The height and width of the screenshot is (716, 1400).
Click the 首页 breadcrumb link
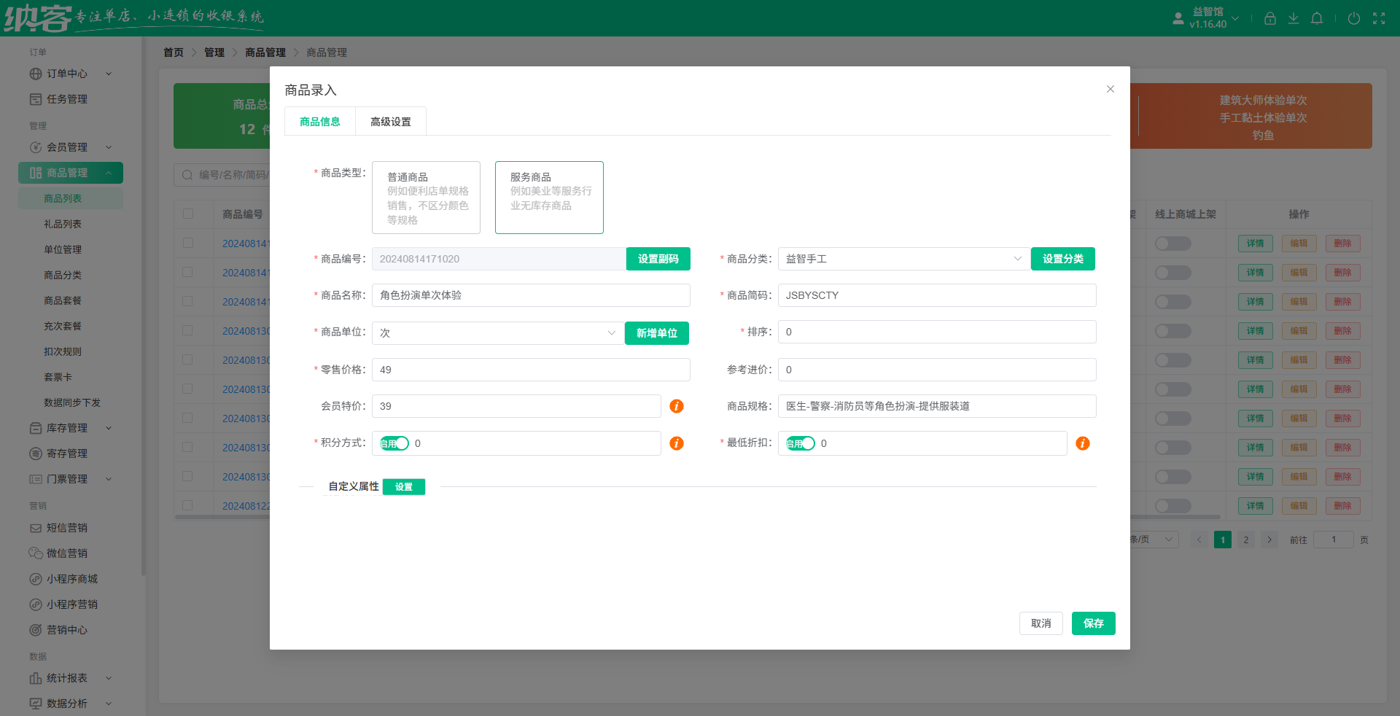tap(174, 52)
